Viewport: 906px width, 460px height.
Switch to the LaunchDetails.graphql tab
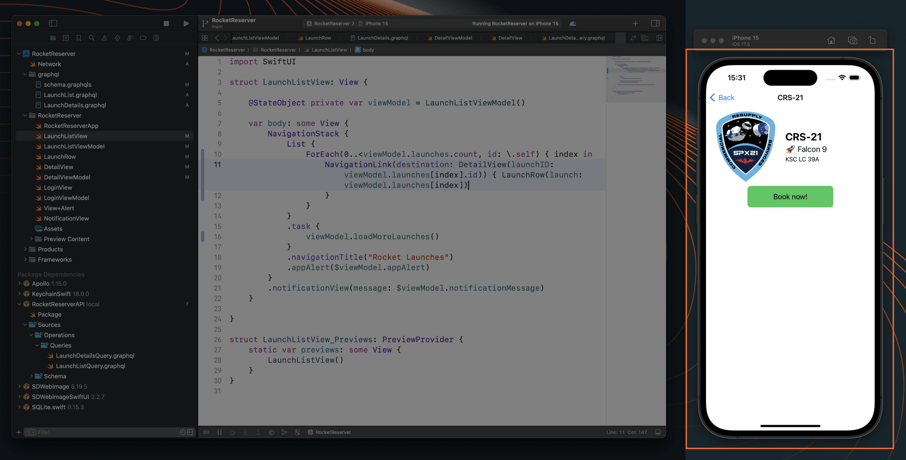(x=383, y=38)
